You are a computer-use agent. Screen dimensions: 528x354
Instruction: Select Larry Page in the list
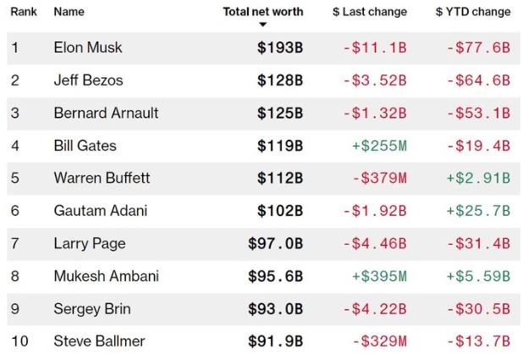click(89, 244)
